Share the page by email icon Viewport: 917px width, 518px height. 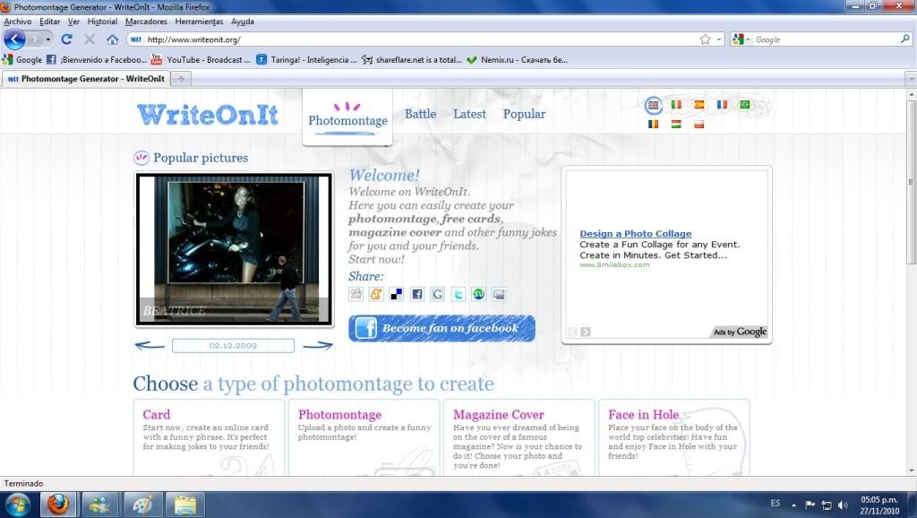[x=499, y=294]
